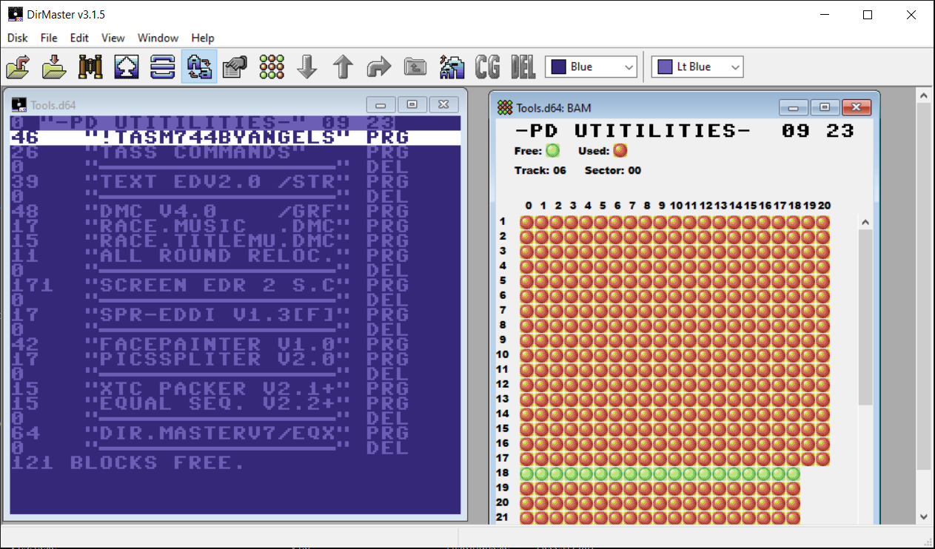Move selected file up with the up arrow
Image resolution: width=935 pixels, height=549 pixels.
pyautogui.click(x=343, y=66)
